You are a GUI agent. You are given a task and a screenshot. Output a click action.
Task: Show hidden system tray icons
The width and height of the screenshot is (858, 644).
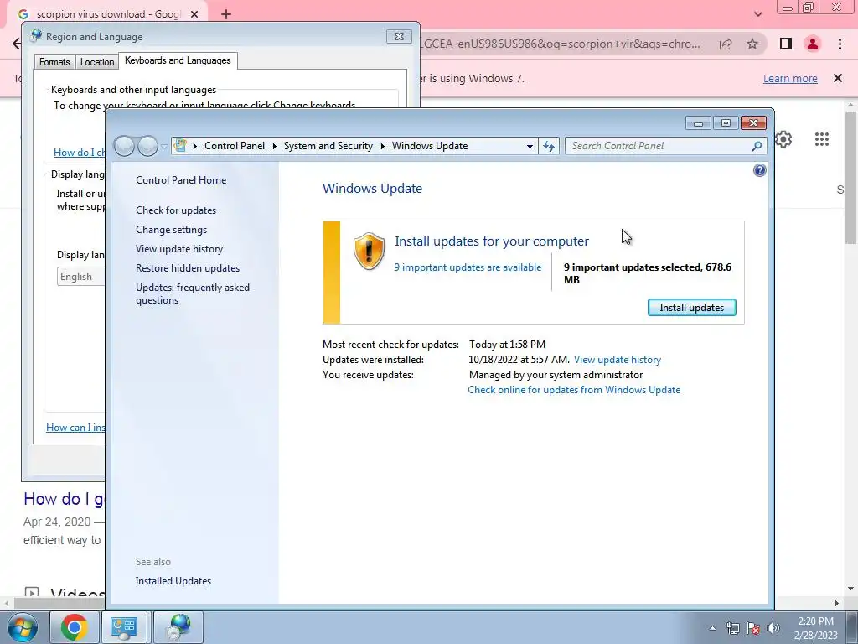pyautogui.click(x=712, y=628)
